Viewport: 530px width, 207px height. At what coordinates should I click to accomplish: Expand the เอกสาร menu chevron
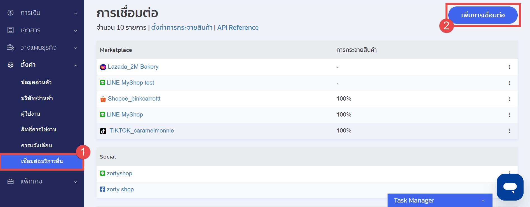(76, 31)
